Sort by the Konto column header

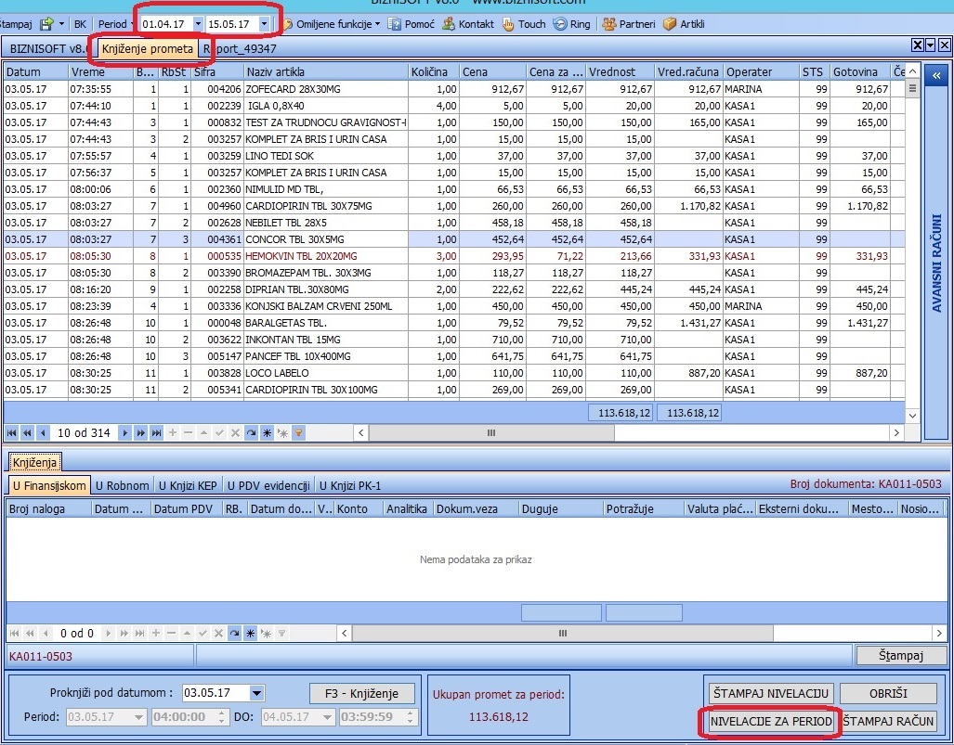point(359,508)
